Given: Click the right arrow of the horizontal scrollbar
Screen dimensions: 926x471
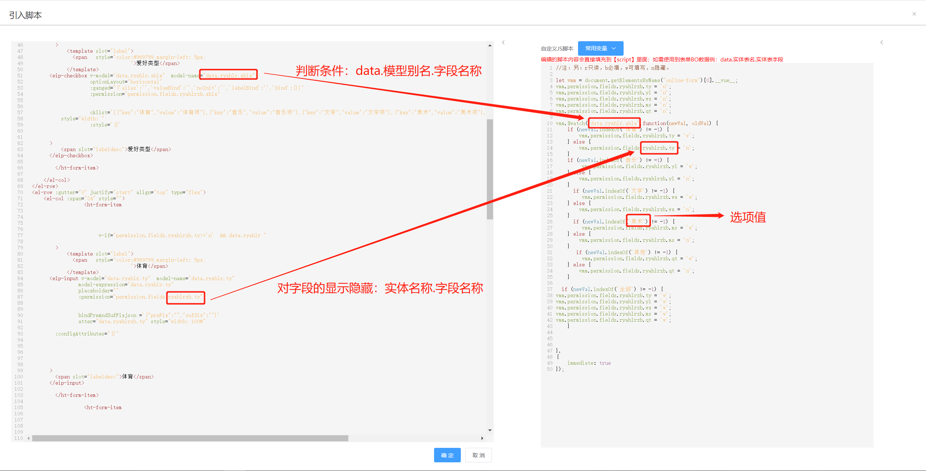Looking at the screenshot, I should (x=482, y=438).
